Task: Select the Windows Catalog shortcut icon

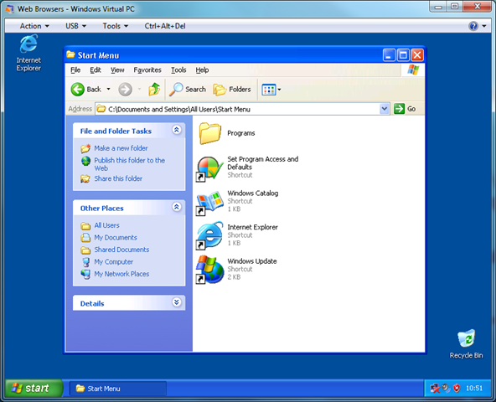Action: coord(209,203)
